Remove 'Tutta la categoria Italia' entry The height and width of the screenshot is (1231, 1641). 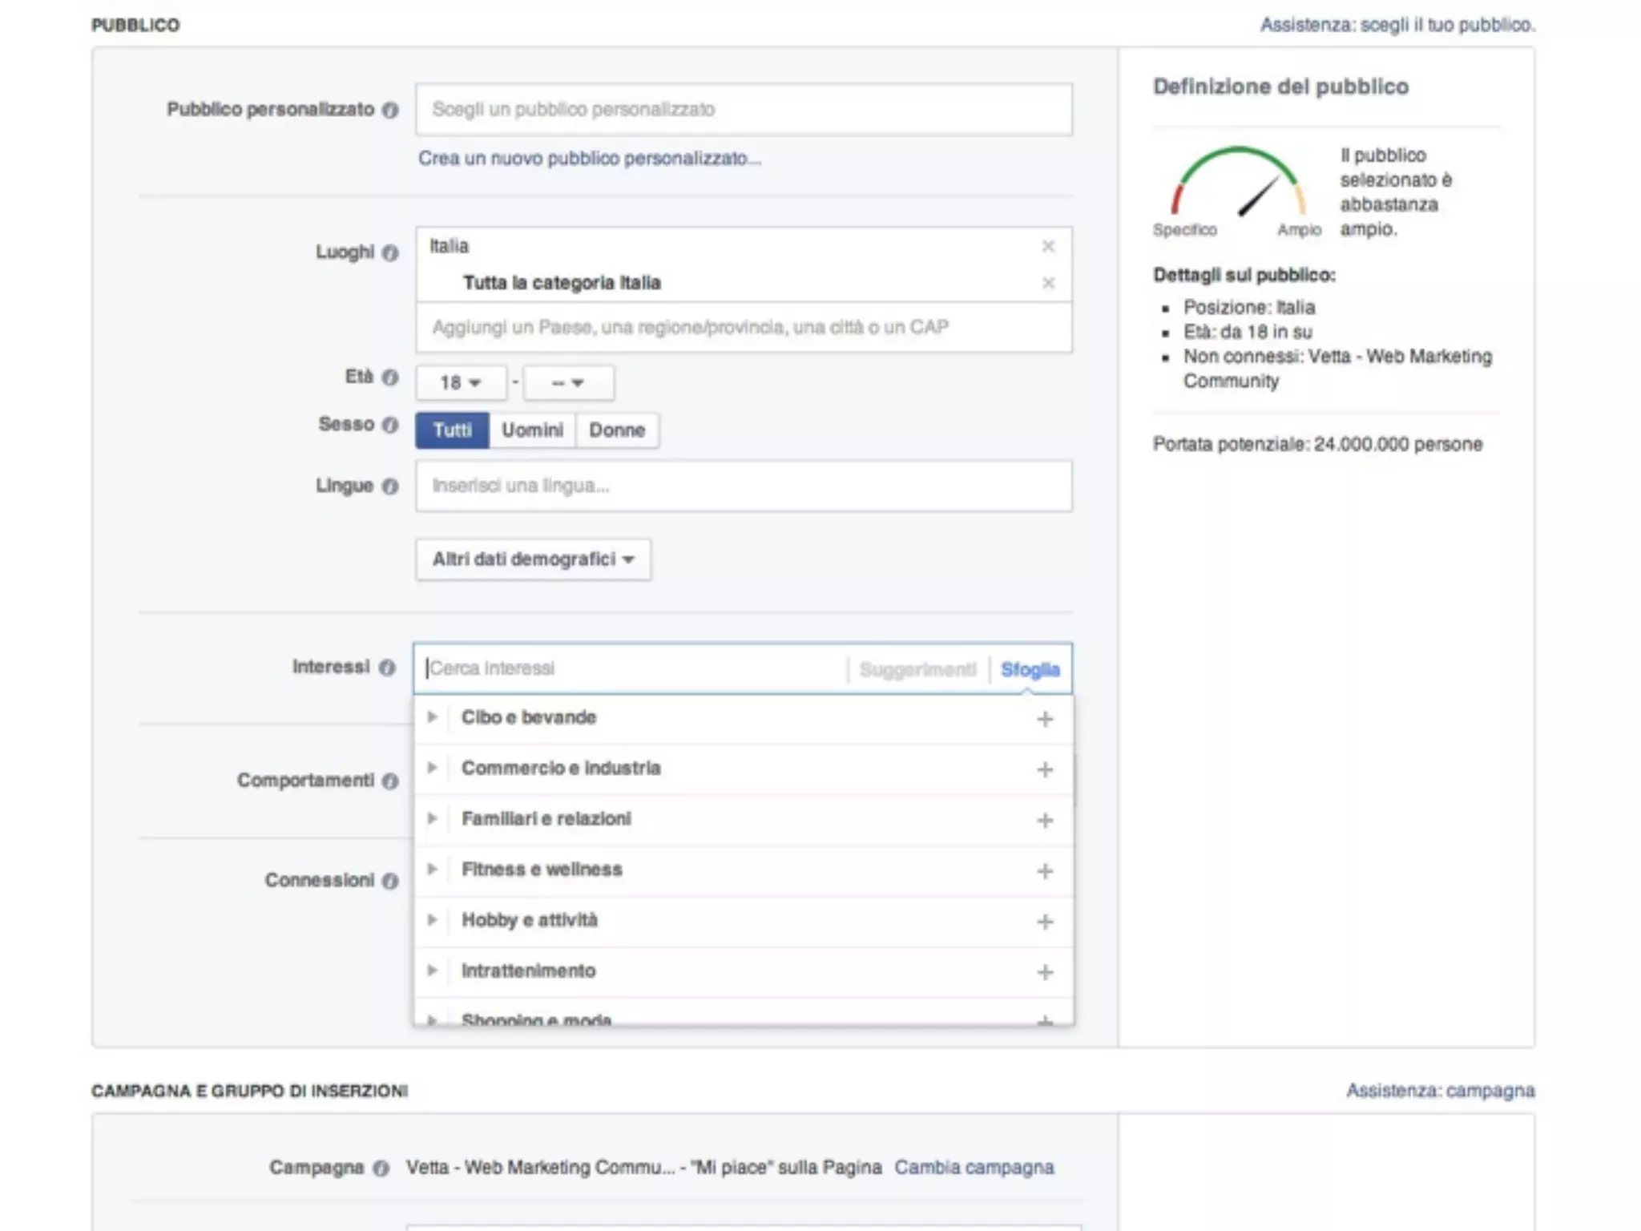[x=1047, y=283]
